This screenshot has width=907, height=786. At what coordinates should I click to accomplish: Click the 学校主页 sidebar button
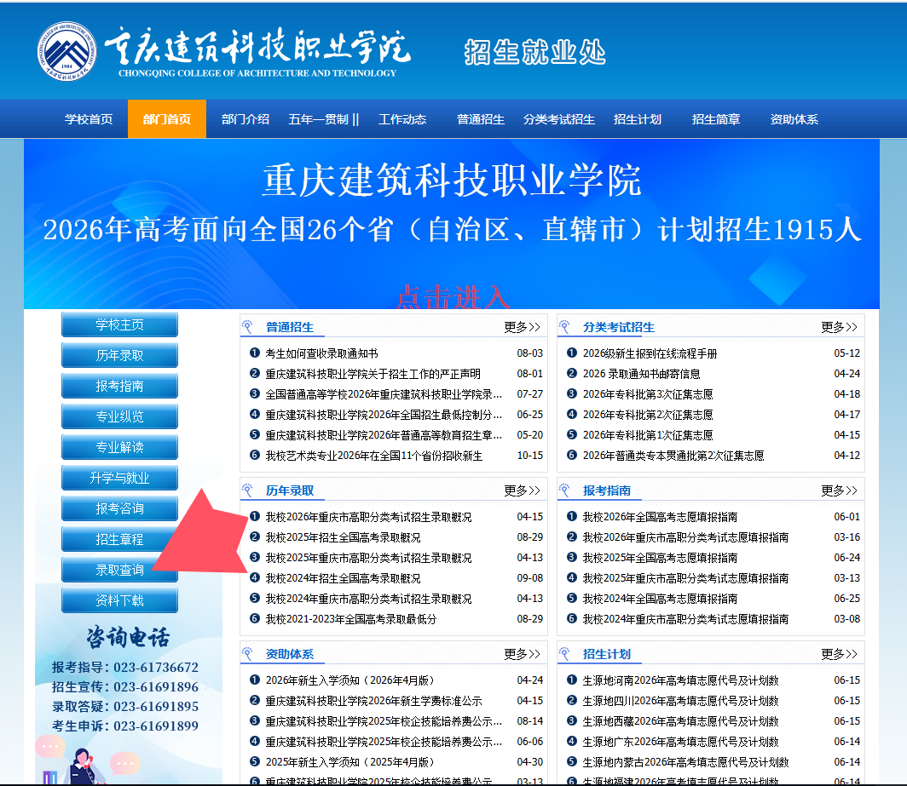[119, 324]
